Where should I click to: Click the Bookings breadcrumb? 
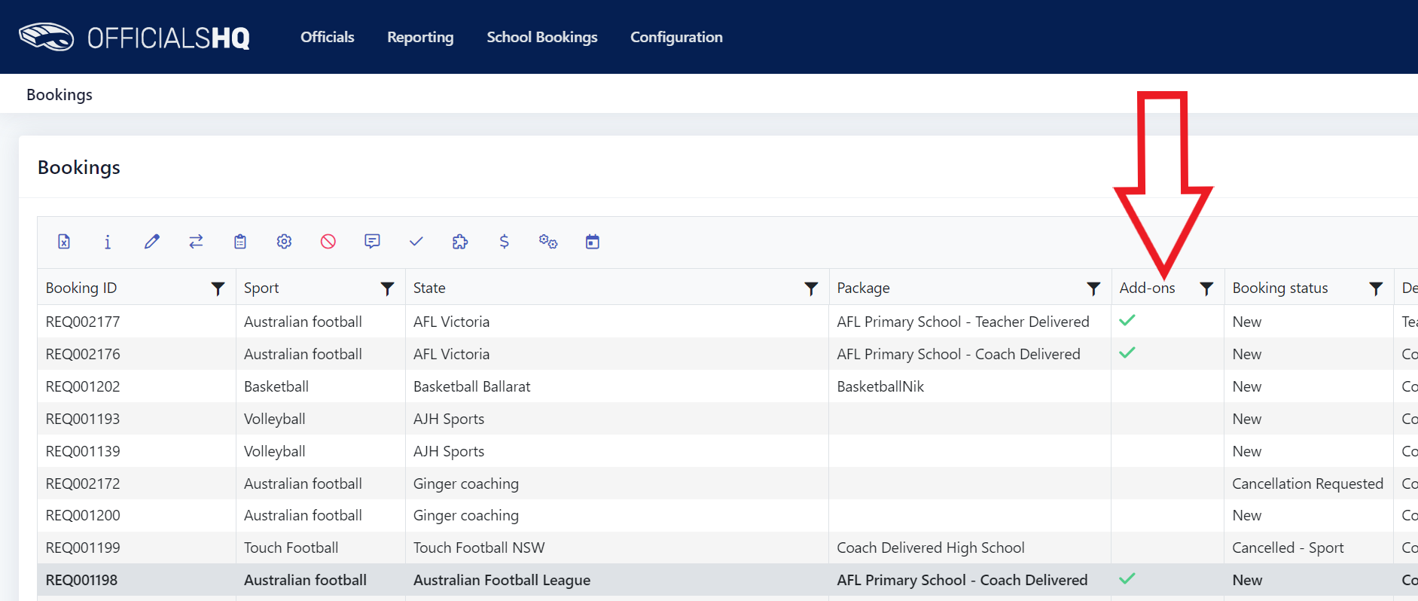click(x=59, y=95)
